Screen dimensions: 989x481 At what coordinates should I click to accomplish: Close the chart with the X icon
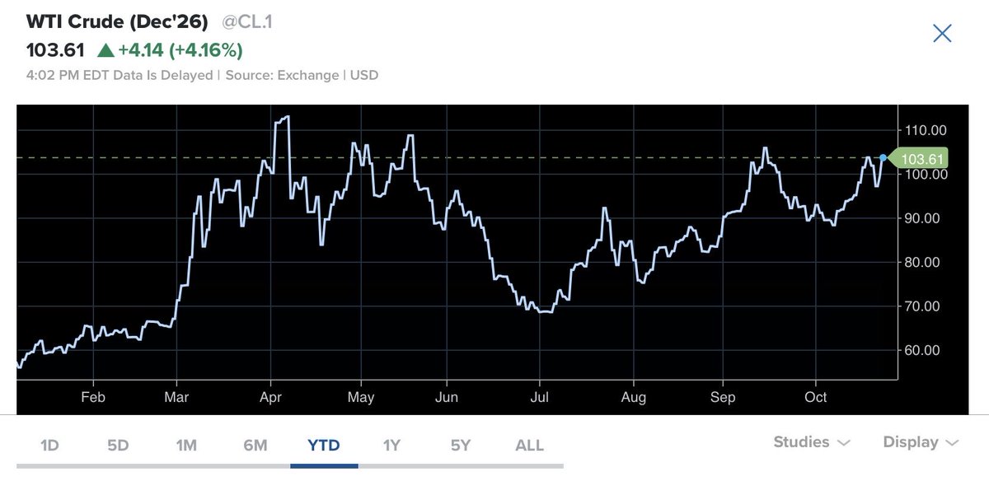tap(942, 33)
